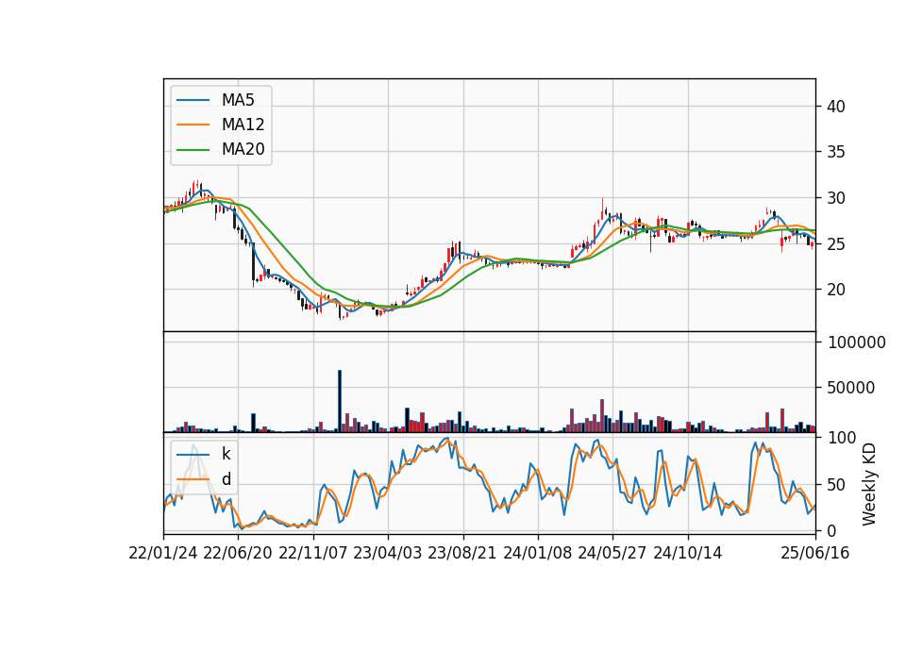Click the price axis value 25
Screen dimensions: 906x651
coord(836,243)
